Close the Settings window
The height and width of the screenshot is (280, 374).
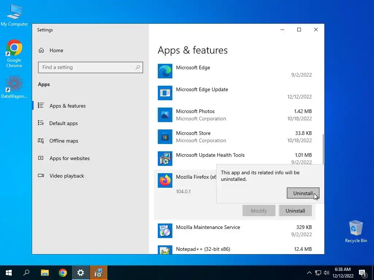(316, 30)
